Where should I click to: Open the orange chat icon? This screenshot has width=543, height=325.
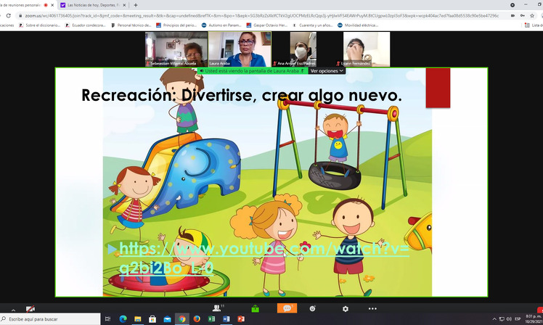(287, 308)
